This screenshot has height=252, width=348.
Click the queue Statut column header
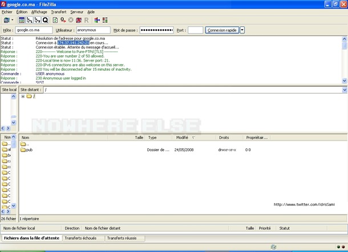[x=301, y=228]
